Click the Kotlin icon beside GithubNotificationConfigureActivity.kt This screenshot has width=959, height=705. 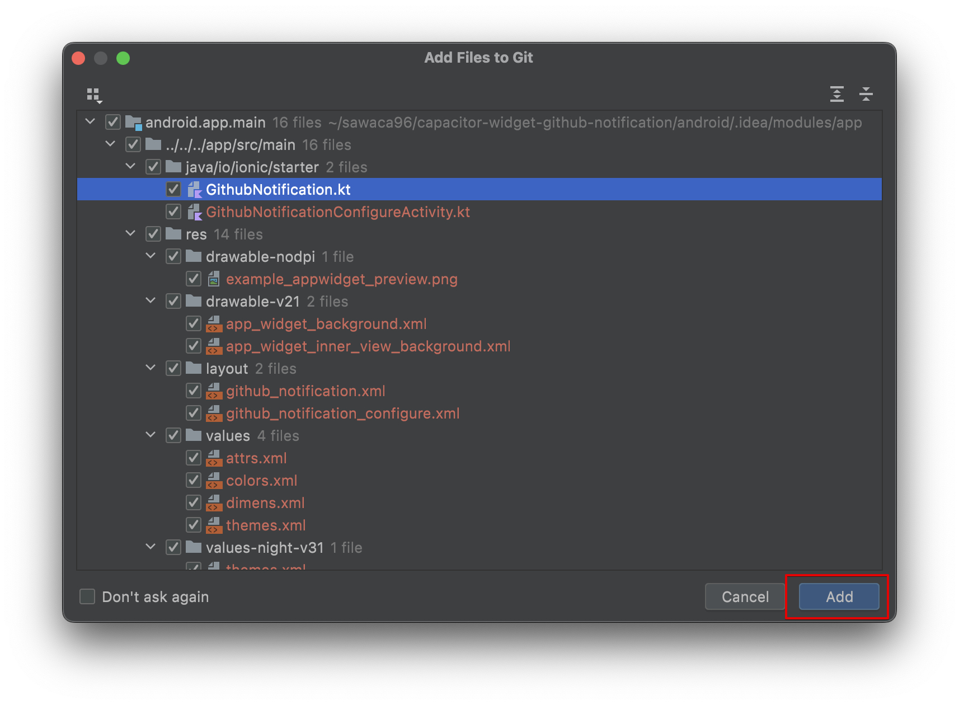tap(195, 211)
